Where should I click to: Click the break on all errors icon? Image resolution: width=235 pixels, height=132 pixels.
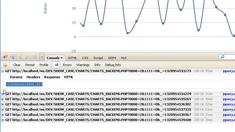(5, 65)
